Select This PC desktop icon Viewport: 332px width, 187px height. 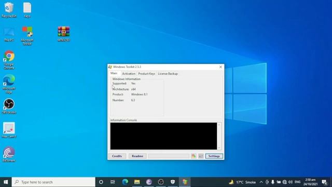(9, 34)
